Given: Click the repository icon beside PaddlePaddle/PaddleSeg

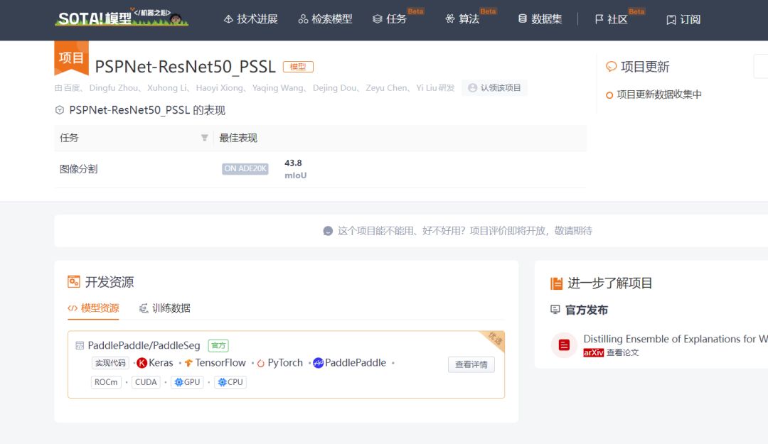Looking at the screenshot, I should 80,345.
